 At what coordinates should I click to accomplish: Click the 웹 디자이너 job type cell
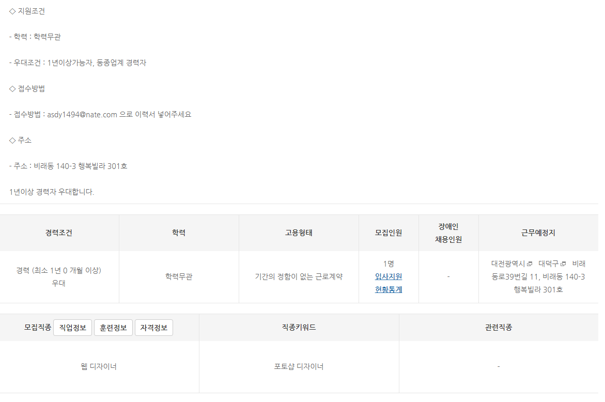point(99,366)
